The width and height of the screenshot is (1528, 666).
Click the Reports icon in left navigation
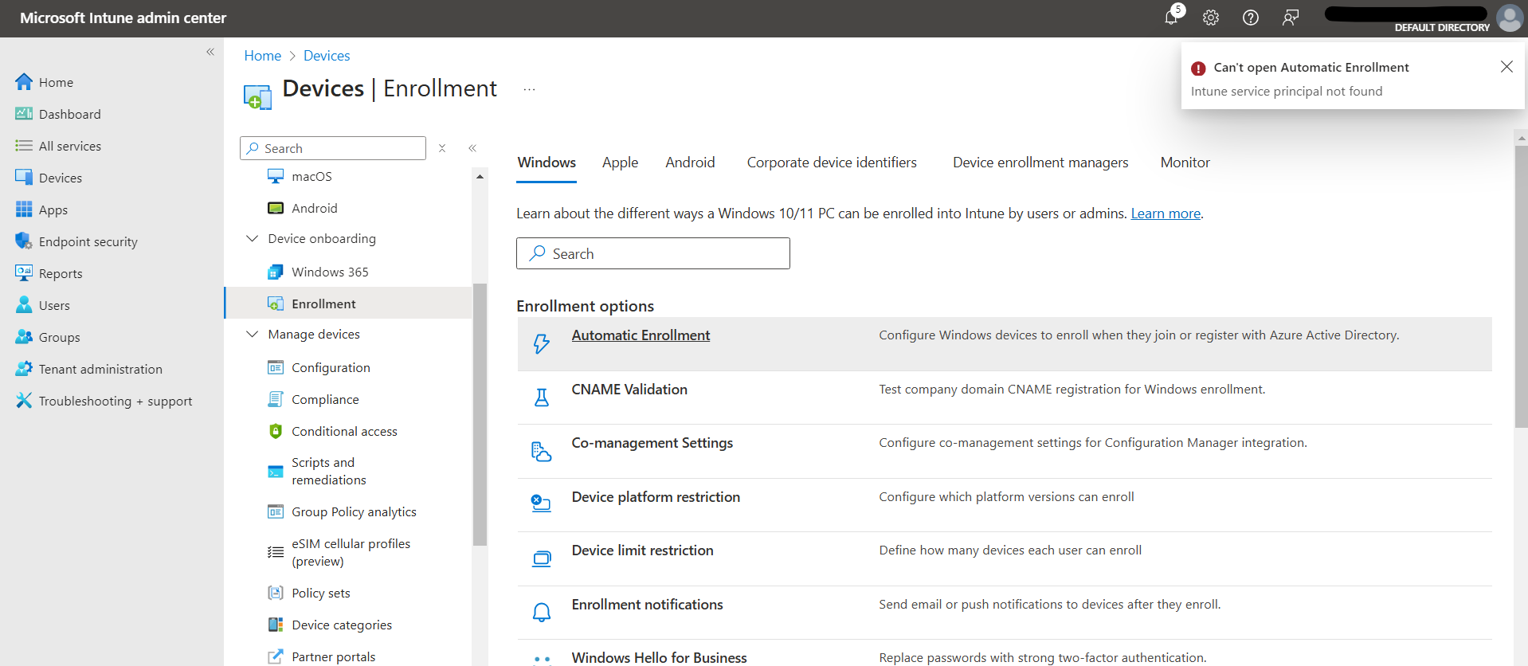tap(24, 273)
